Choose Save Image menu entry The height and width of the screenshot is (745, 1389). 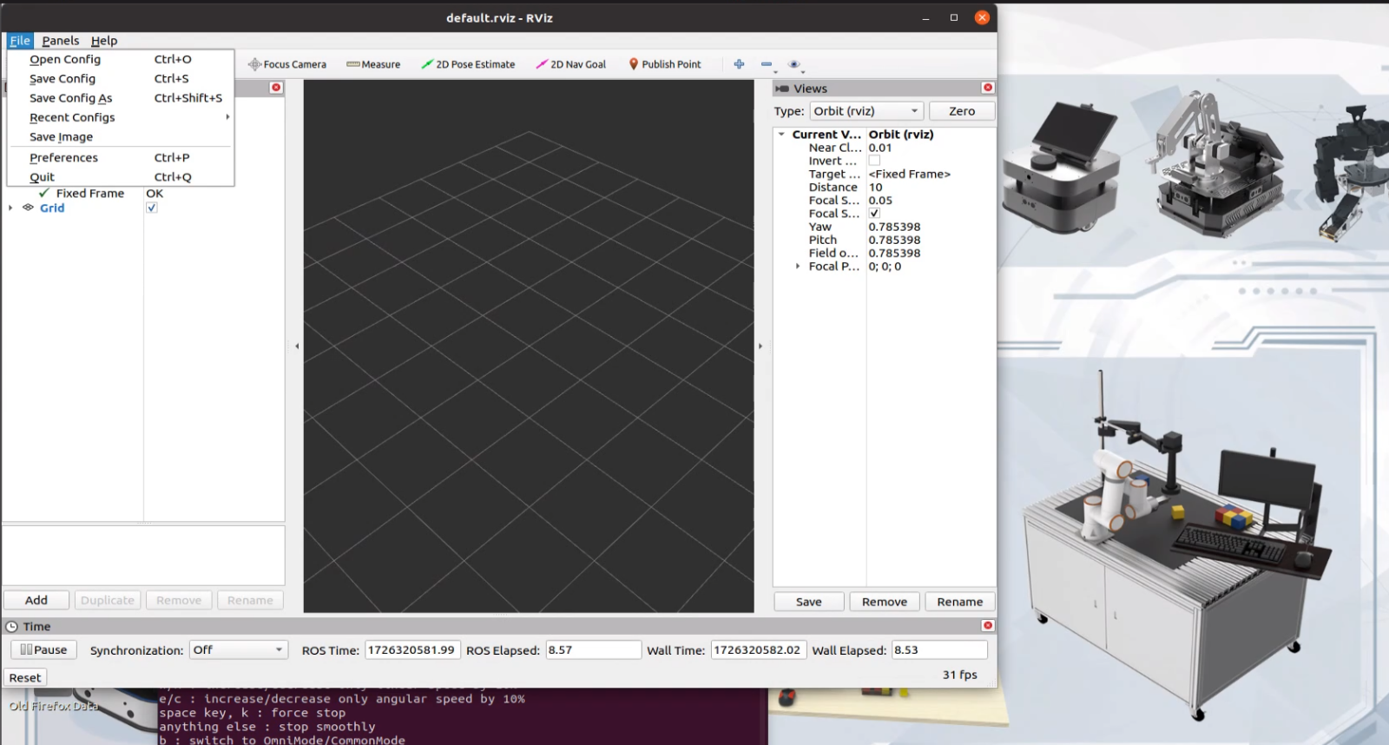(x=120, y=136)
